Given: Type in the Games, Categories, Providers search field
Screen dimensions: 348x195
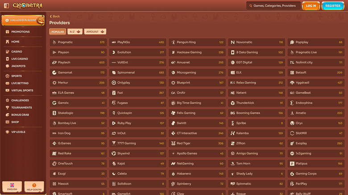Looking at the screenshot, I should pos(274,6).
